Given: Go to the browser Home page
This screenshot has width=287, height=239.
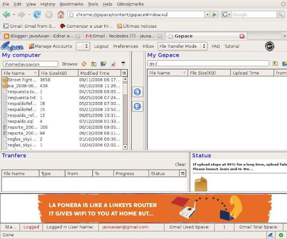Looking at the screenshot, I should (x=61, y=14).
